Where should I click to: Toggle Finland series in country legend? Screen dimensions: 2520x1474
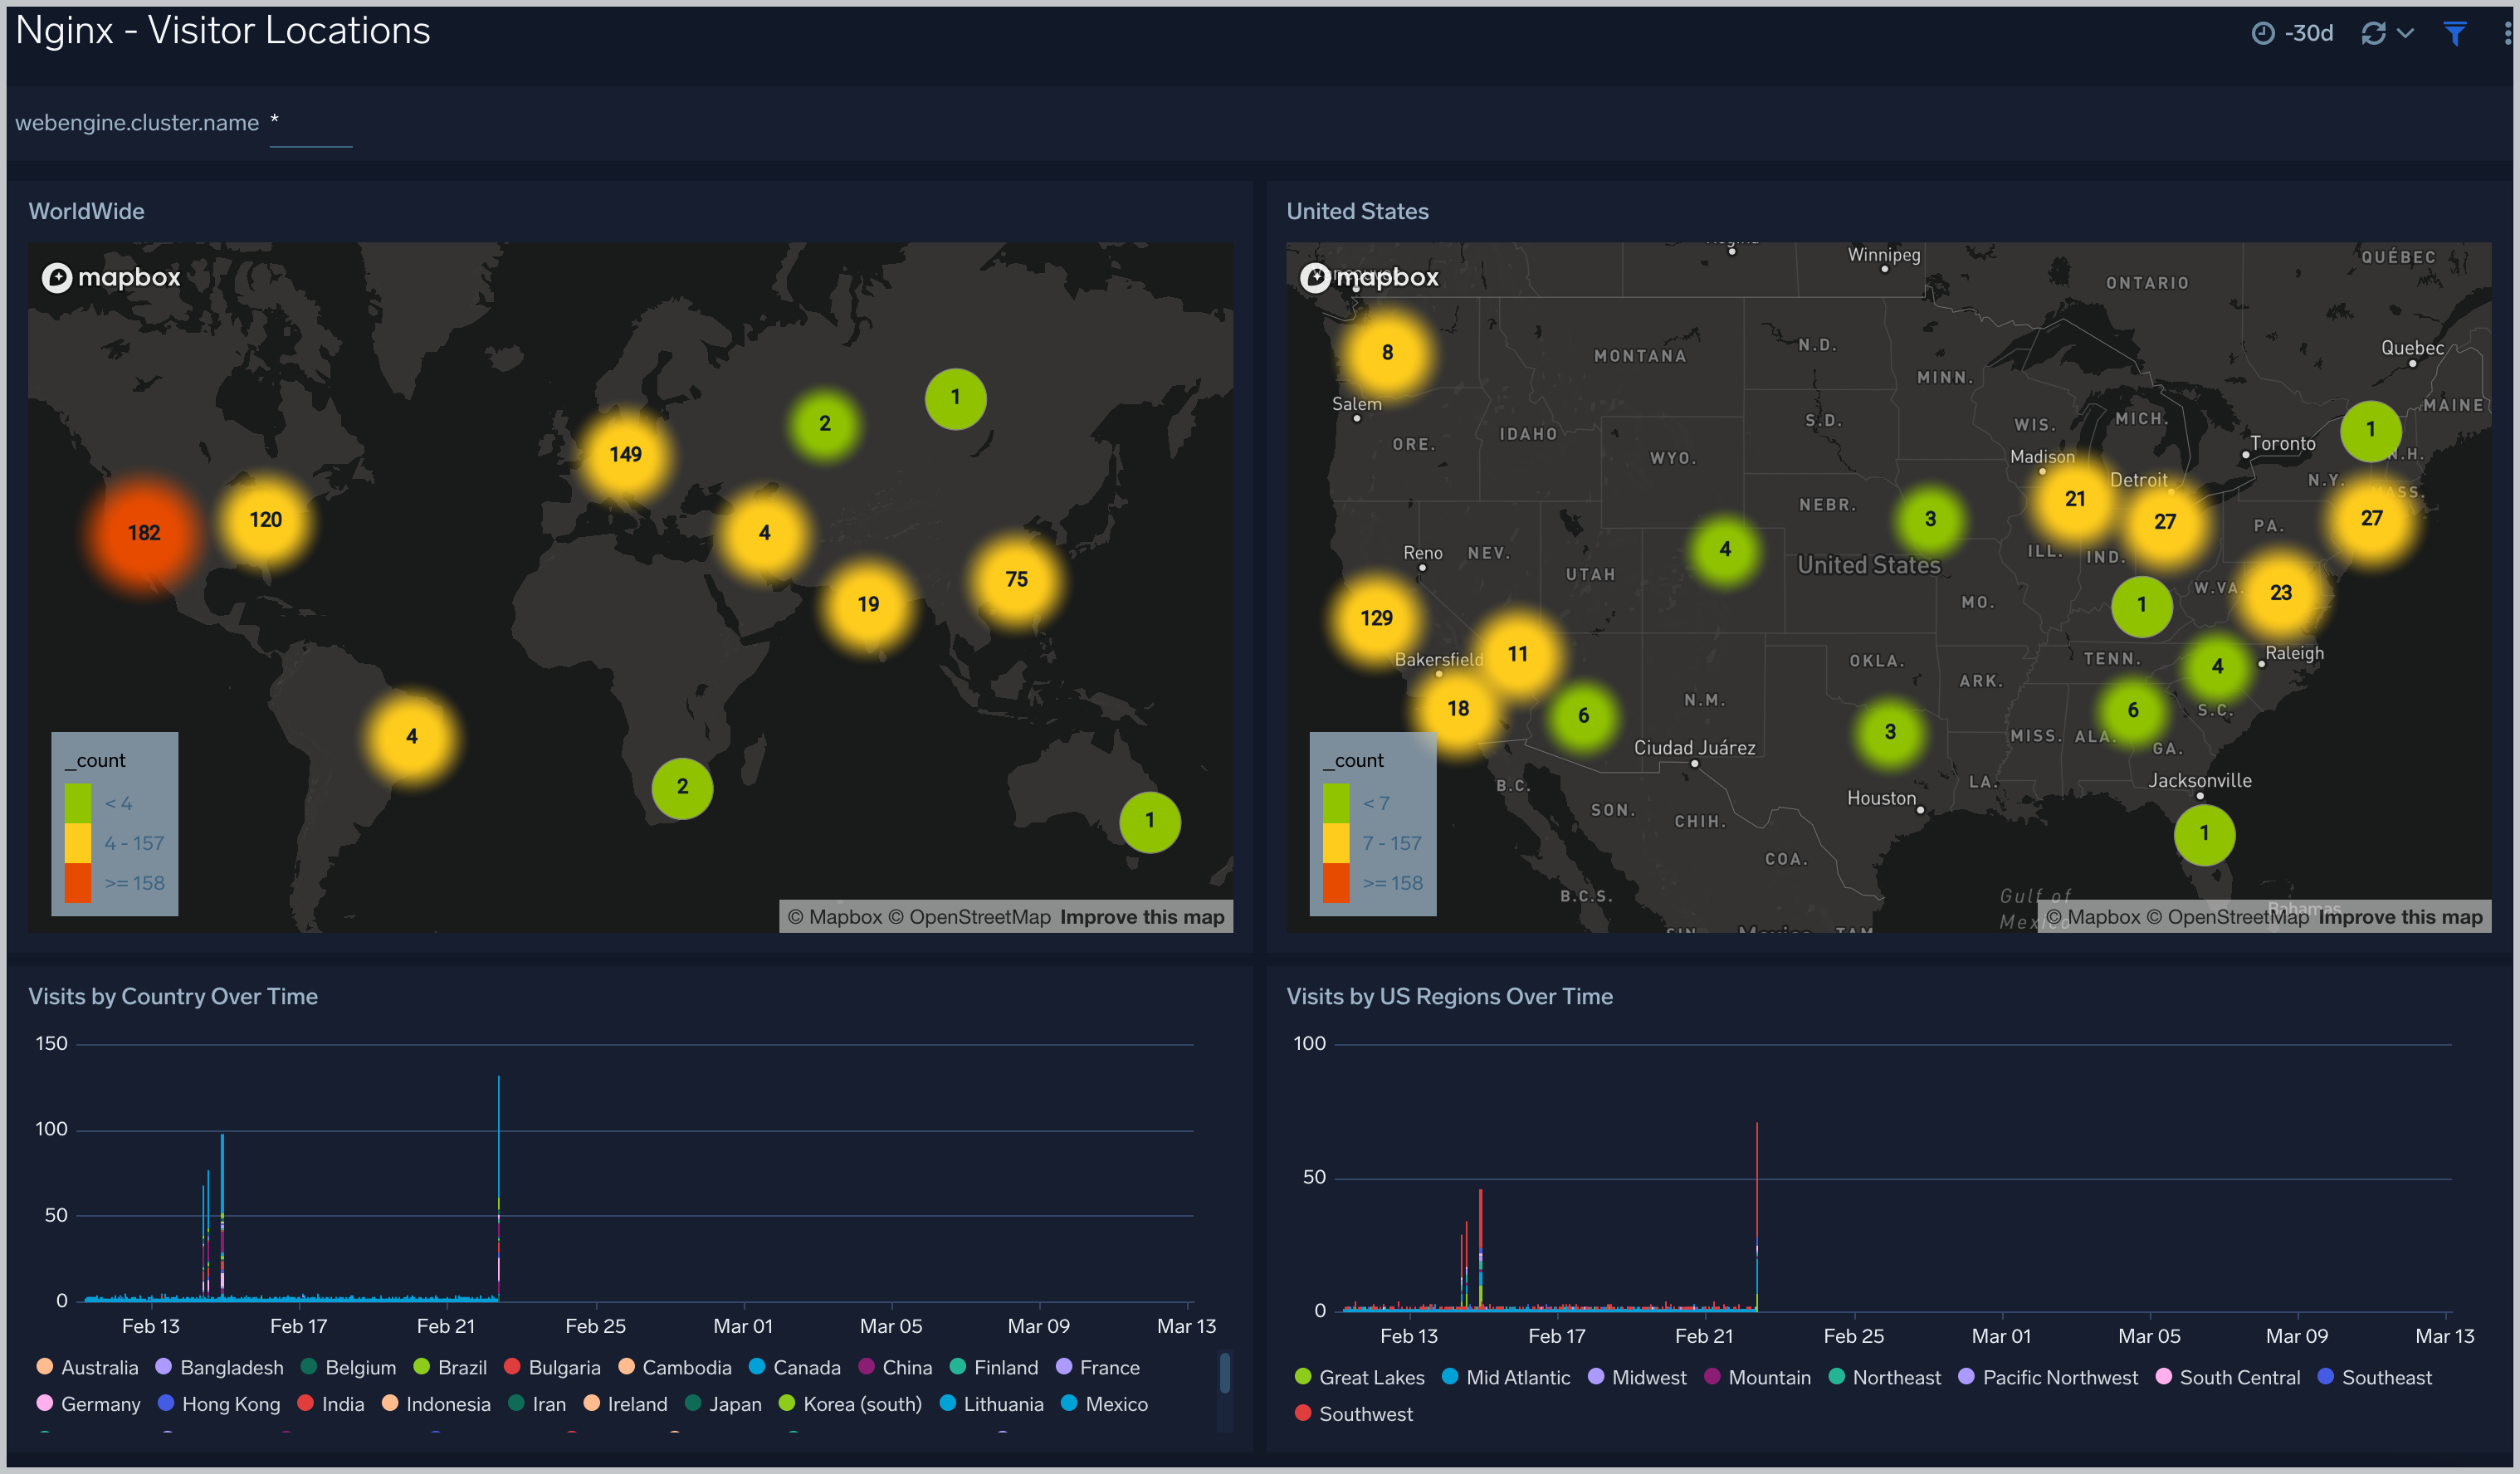tap(994, 1367)
